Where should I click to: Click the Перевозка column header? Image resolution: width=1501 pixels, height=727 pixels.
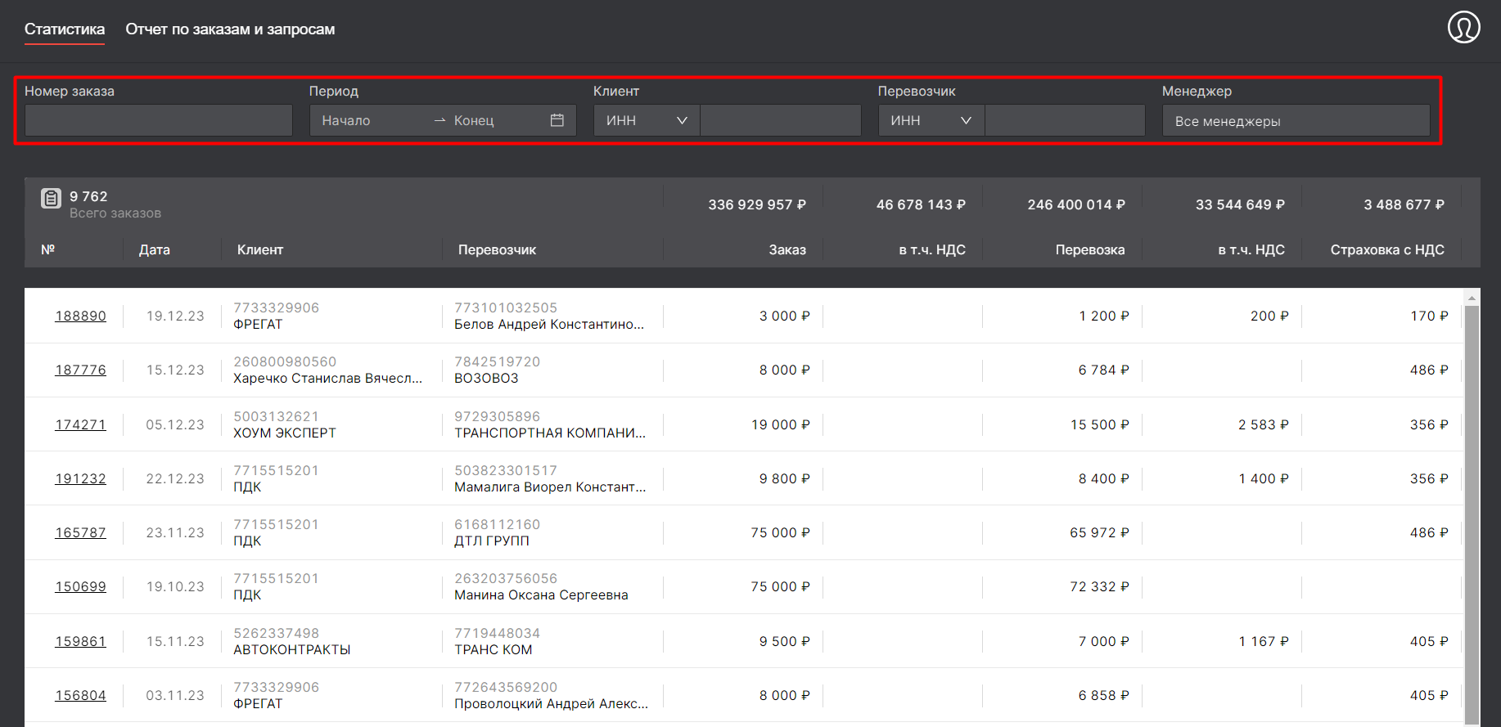(1090, 249)
